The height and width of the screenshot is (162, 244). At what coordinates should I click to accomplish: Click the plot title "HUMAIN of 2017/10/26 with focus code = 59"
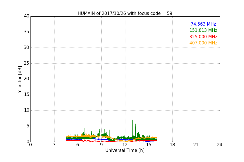coord(125,13)
